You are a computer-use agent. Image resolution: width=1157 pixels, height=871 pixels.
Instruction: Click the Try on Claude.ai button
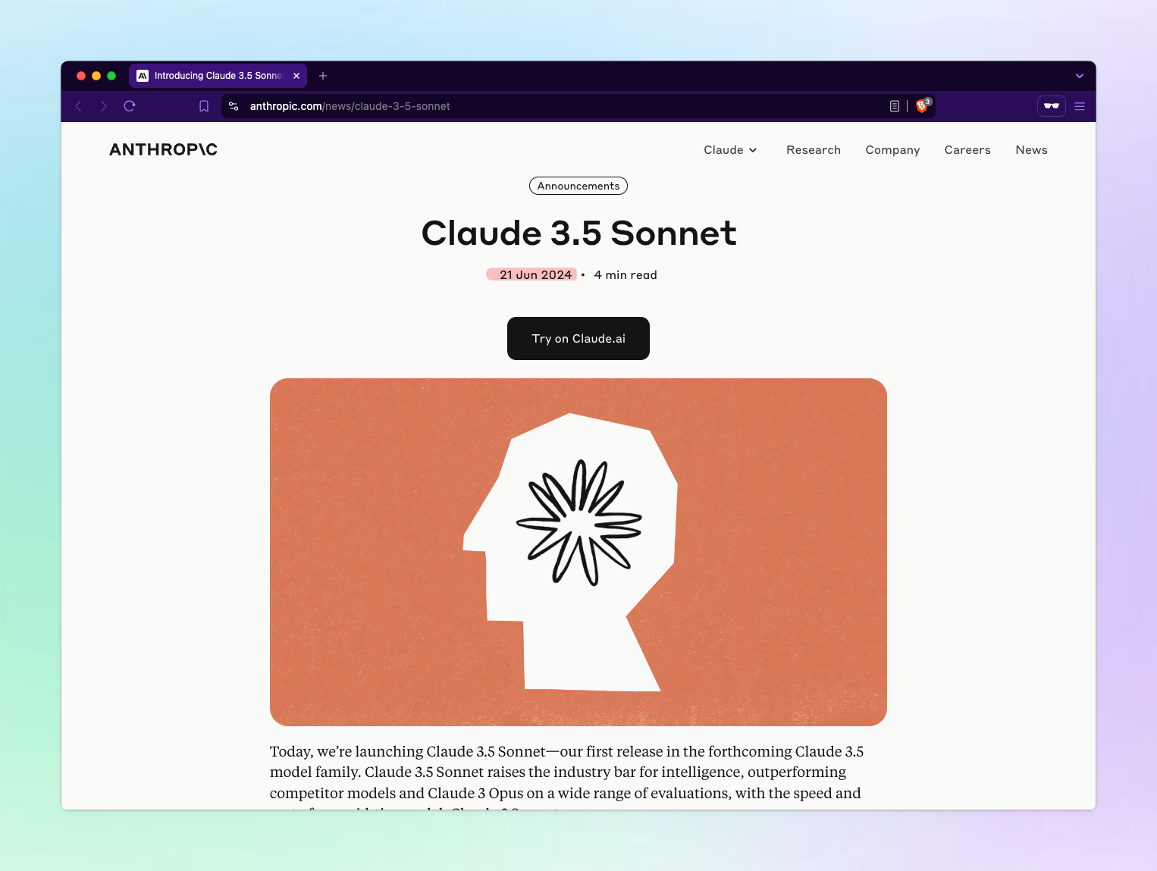click(x=578, y=338)
